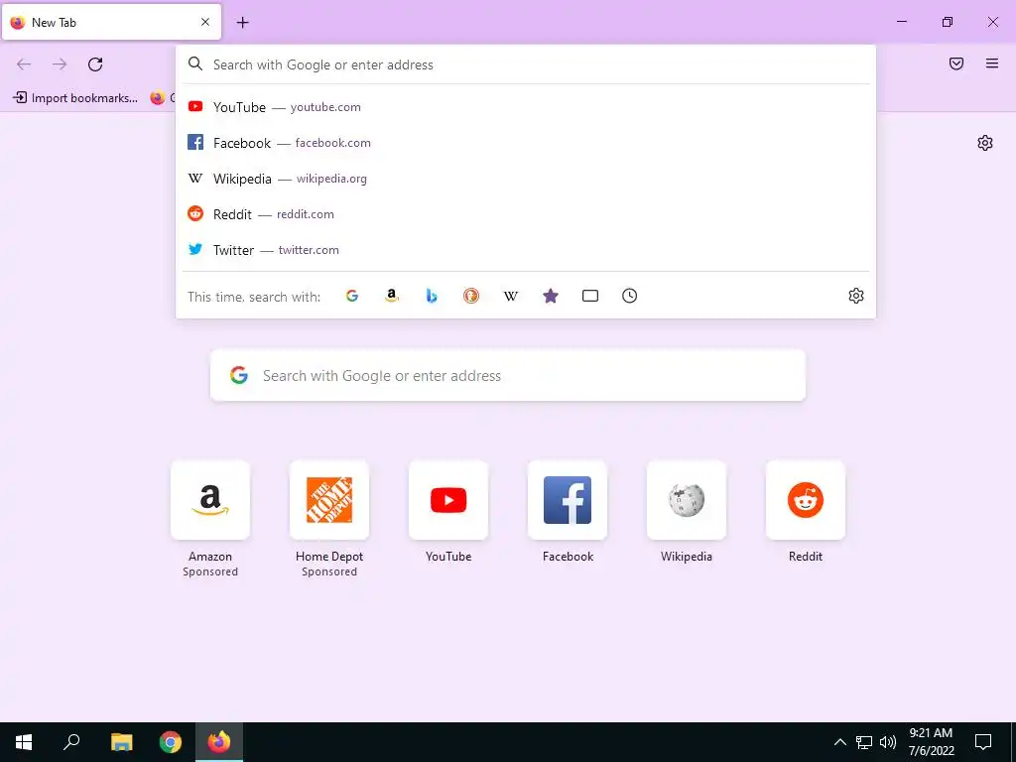Image resolution: width=1016 pixels, height=762 pixels.
Task: Click the reload page button
Action: click(x=95, y=64)
